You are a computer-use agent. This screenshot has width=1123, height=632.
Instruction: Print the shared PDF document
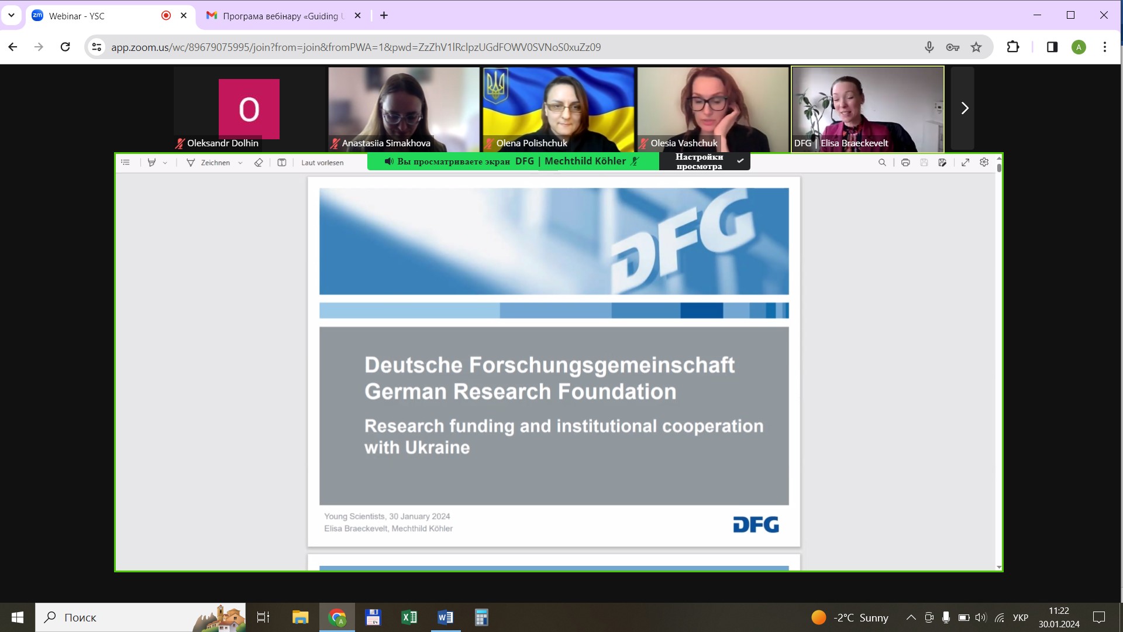tap(905, 162)
